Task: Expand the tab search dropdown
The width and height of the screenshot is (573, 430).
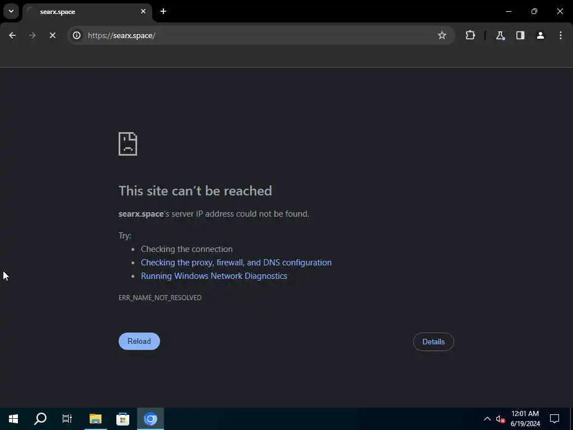Action: [x=11, y=11]
